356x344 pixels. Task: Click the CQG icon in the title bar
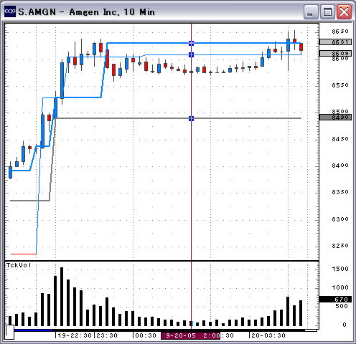click(10, 11)
